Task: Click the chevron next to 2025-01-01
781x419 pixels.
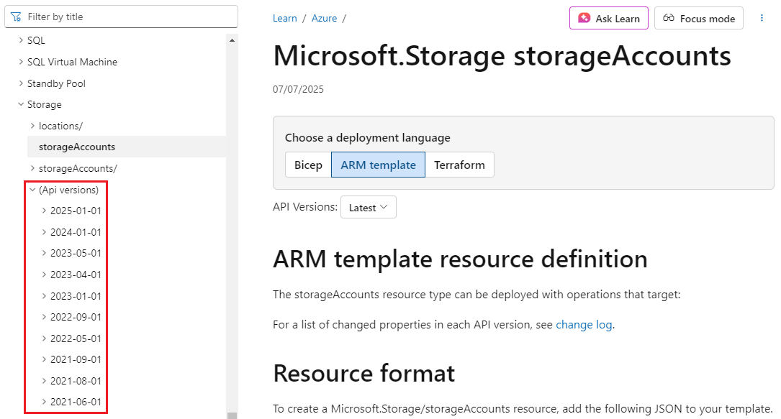Action: click(x=43, y=211)
